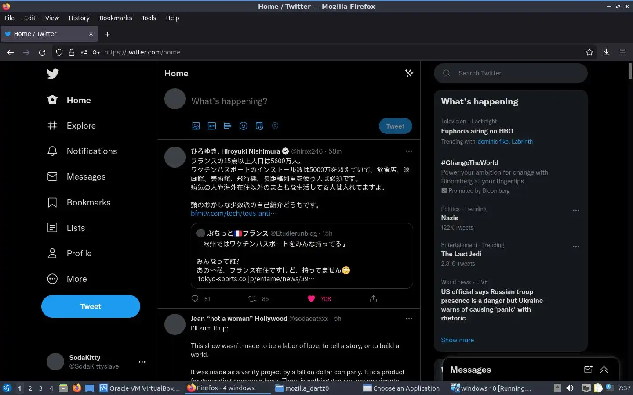Screen dimensions: 633x395
Task: Open the top tweets sparkle icon
Action: pyautogui.click(x=409, y=73)
